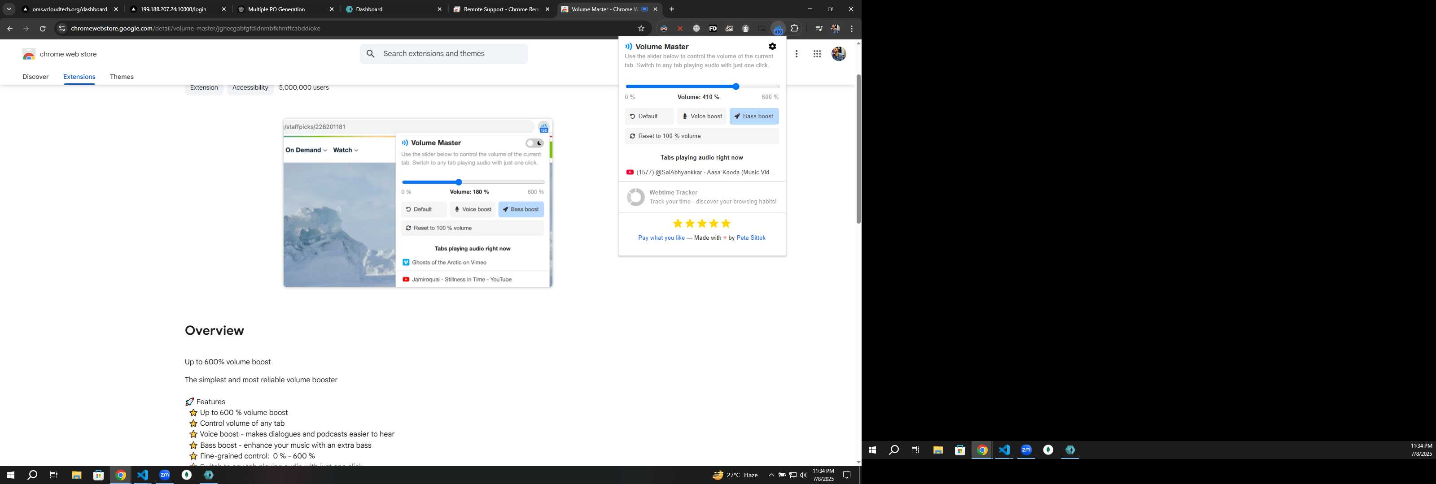Screen dimensions: 1436x484
Task: Click the Volume Master 410 badge extension icon
Action: [x=778, y=28]
